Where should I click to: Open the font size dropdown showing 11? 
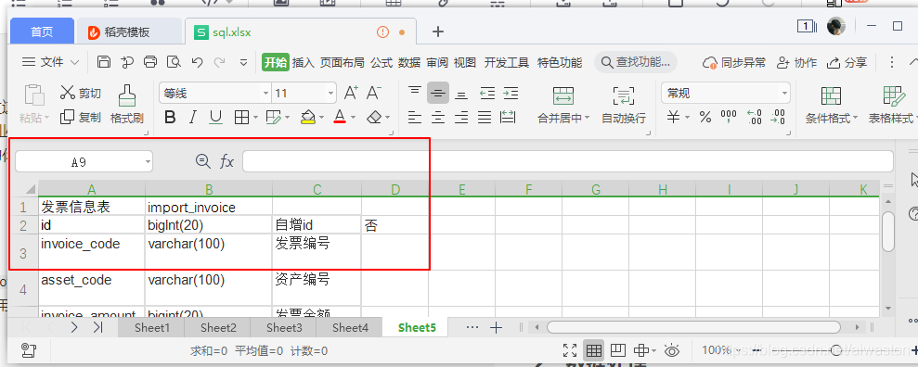pyautogui.click(x=330, y=93)
